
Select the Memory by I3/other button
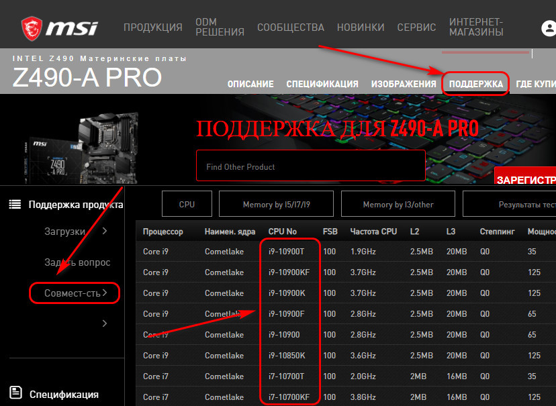[398, 204]
